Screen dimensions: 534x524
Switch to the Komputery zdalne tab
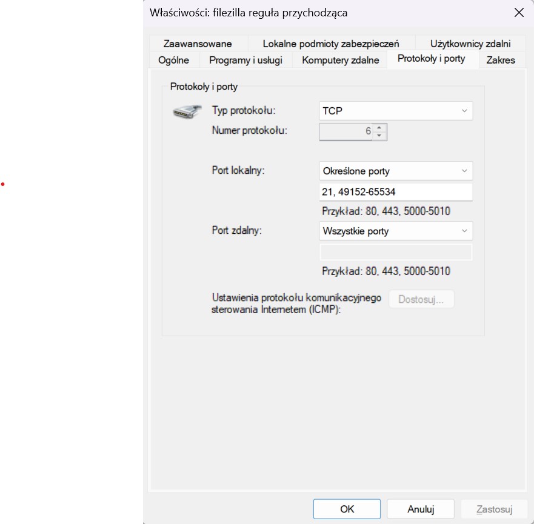(340, 60)
